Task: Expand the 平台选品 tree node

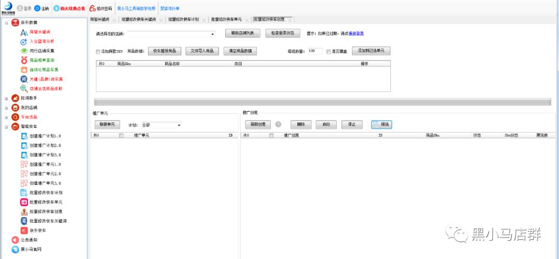Action: [6, 117]
